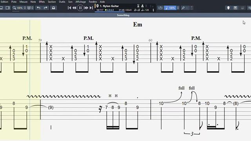Open the Piste menu

coord(14,2)
